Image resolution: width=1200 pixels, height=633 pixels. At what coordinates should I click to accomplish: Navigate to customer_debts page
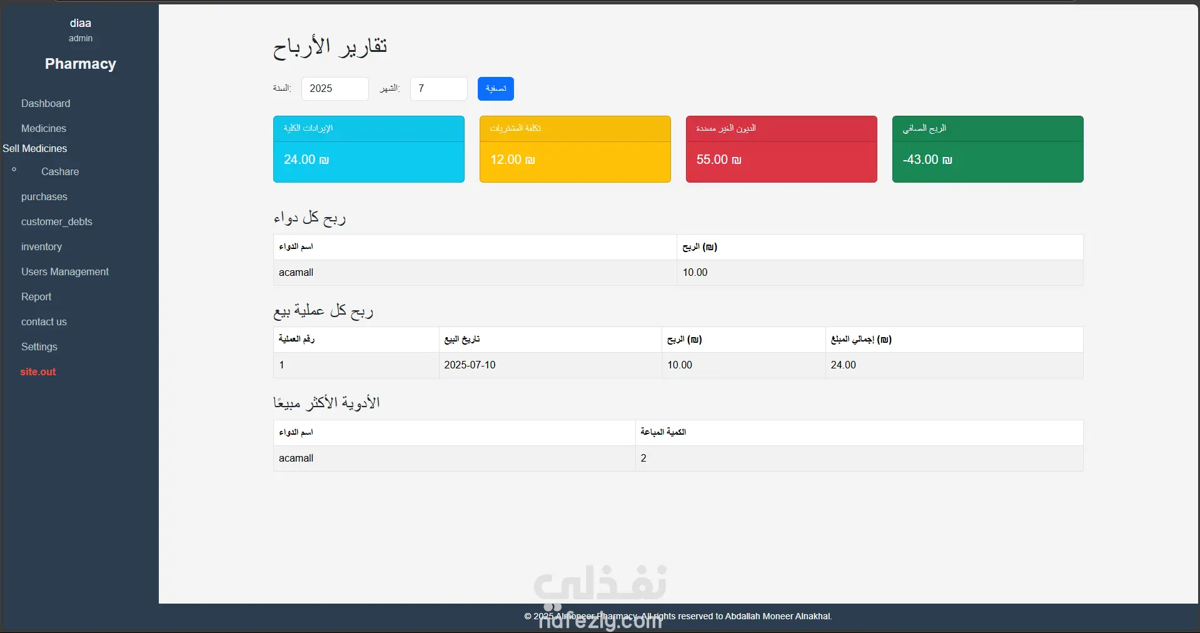[57, 221]
